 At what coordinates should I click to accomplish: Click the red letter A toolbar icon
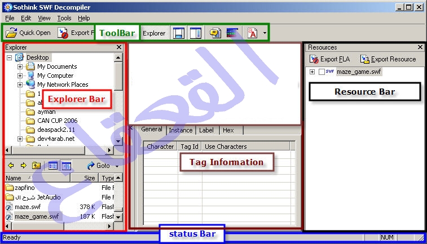click(x=252, y=33)
